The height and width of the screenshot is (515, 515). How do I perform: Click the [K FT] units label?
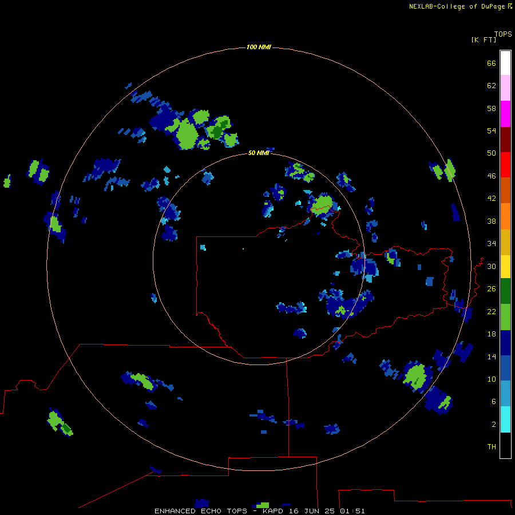(x=484, y=39)
